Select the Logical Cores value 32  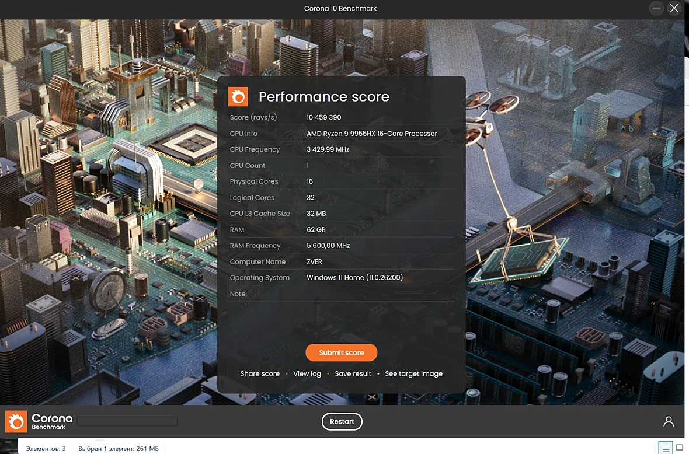tap(310, 198)
